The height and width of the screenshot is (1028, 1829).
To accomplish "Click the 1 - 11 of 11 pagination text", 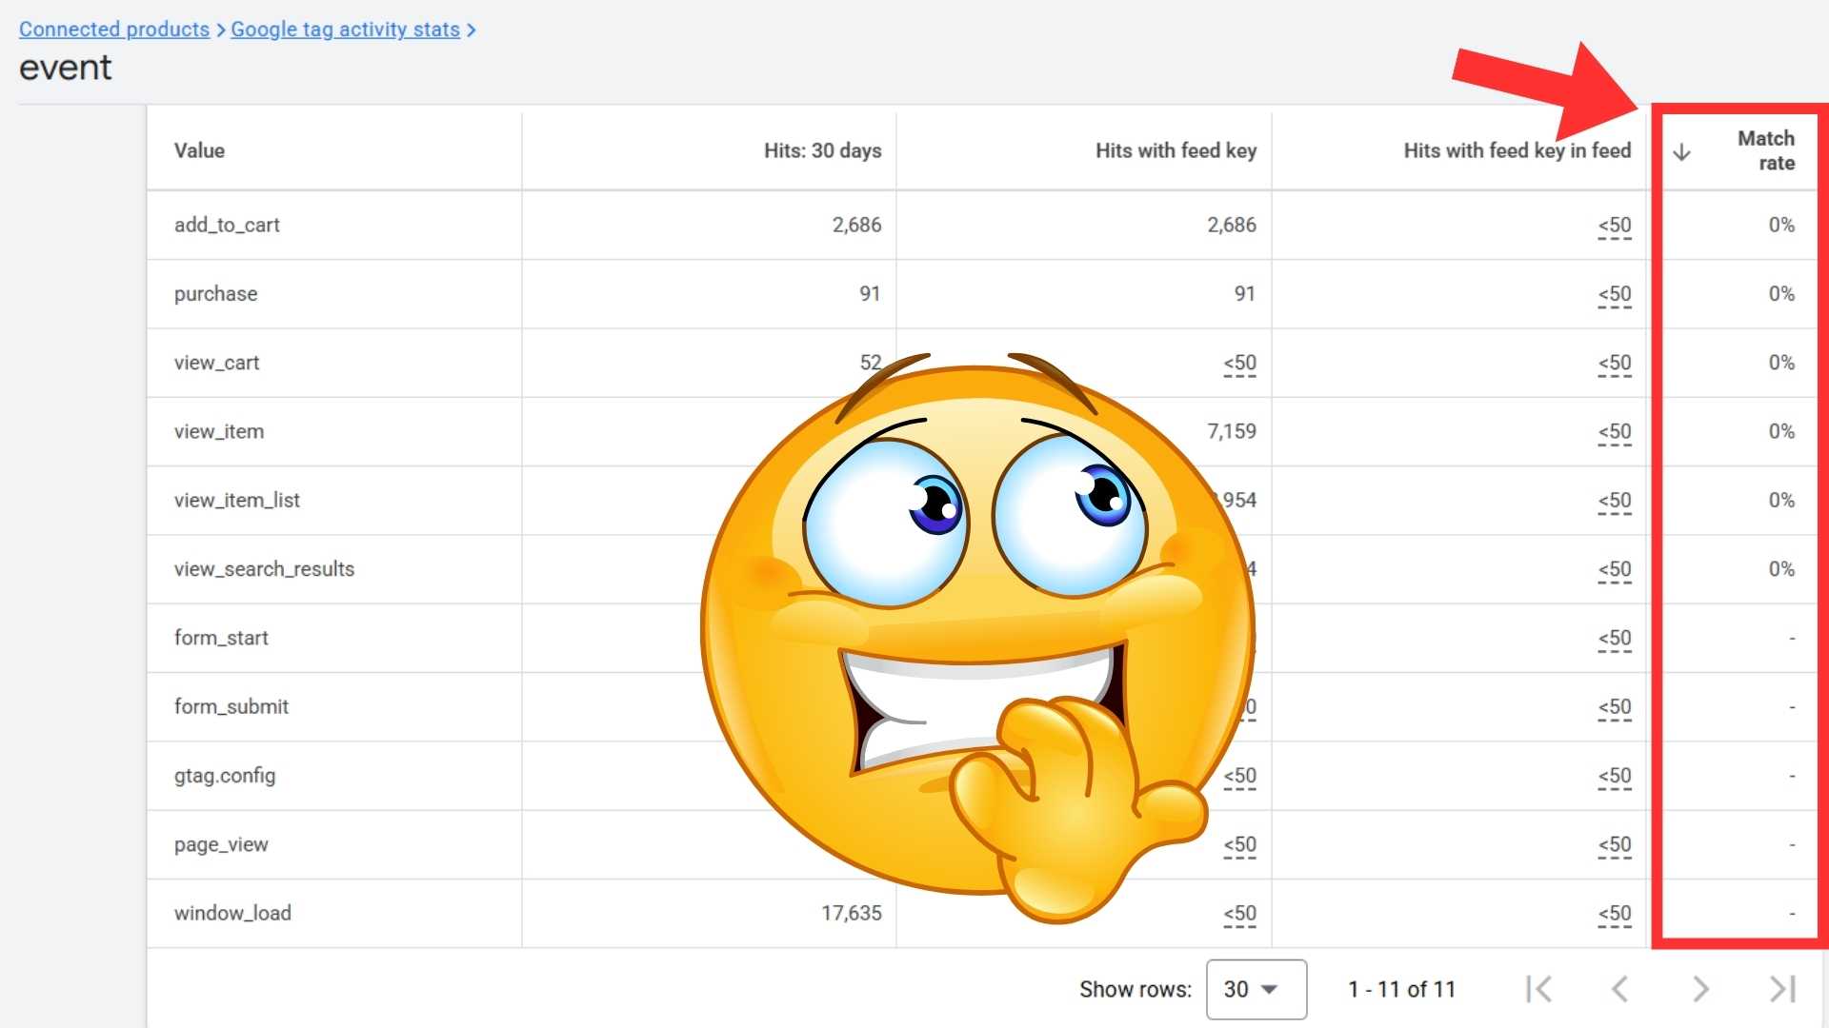I will 1401,989.
